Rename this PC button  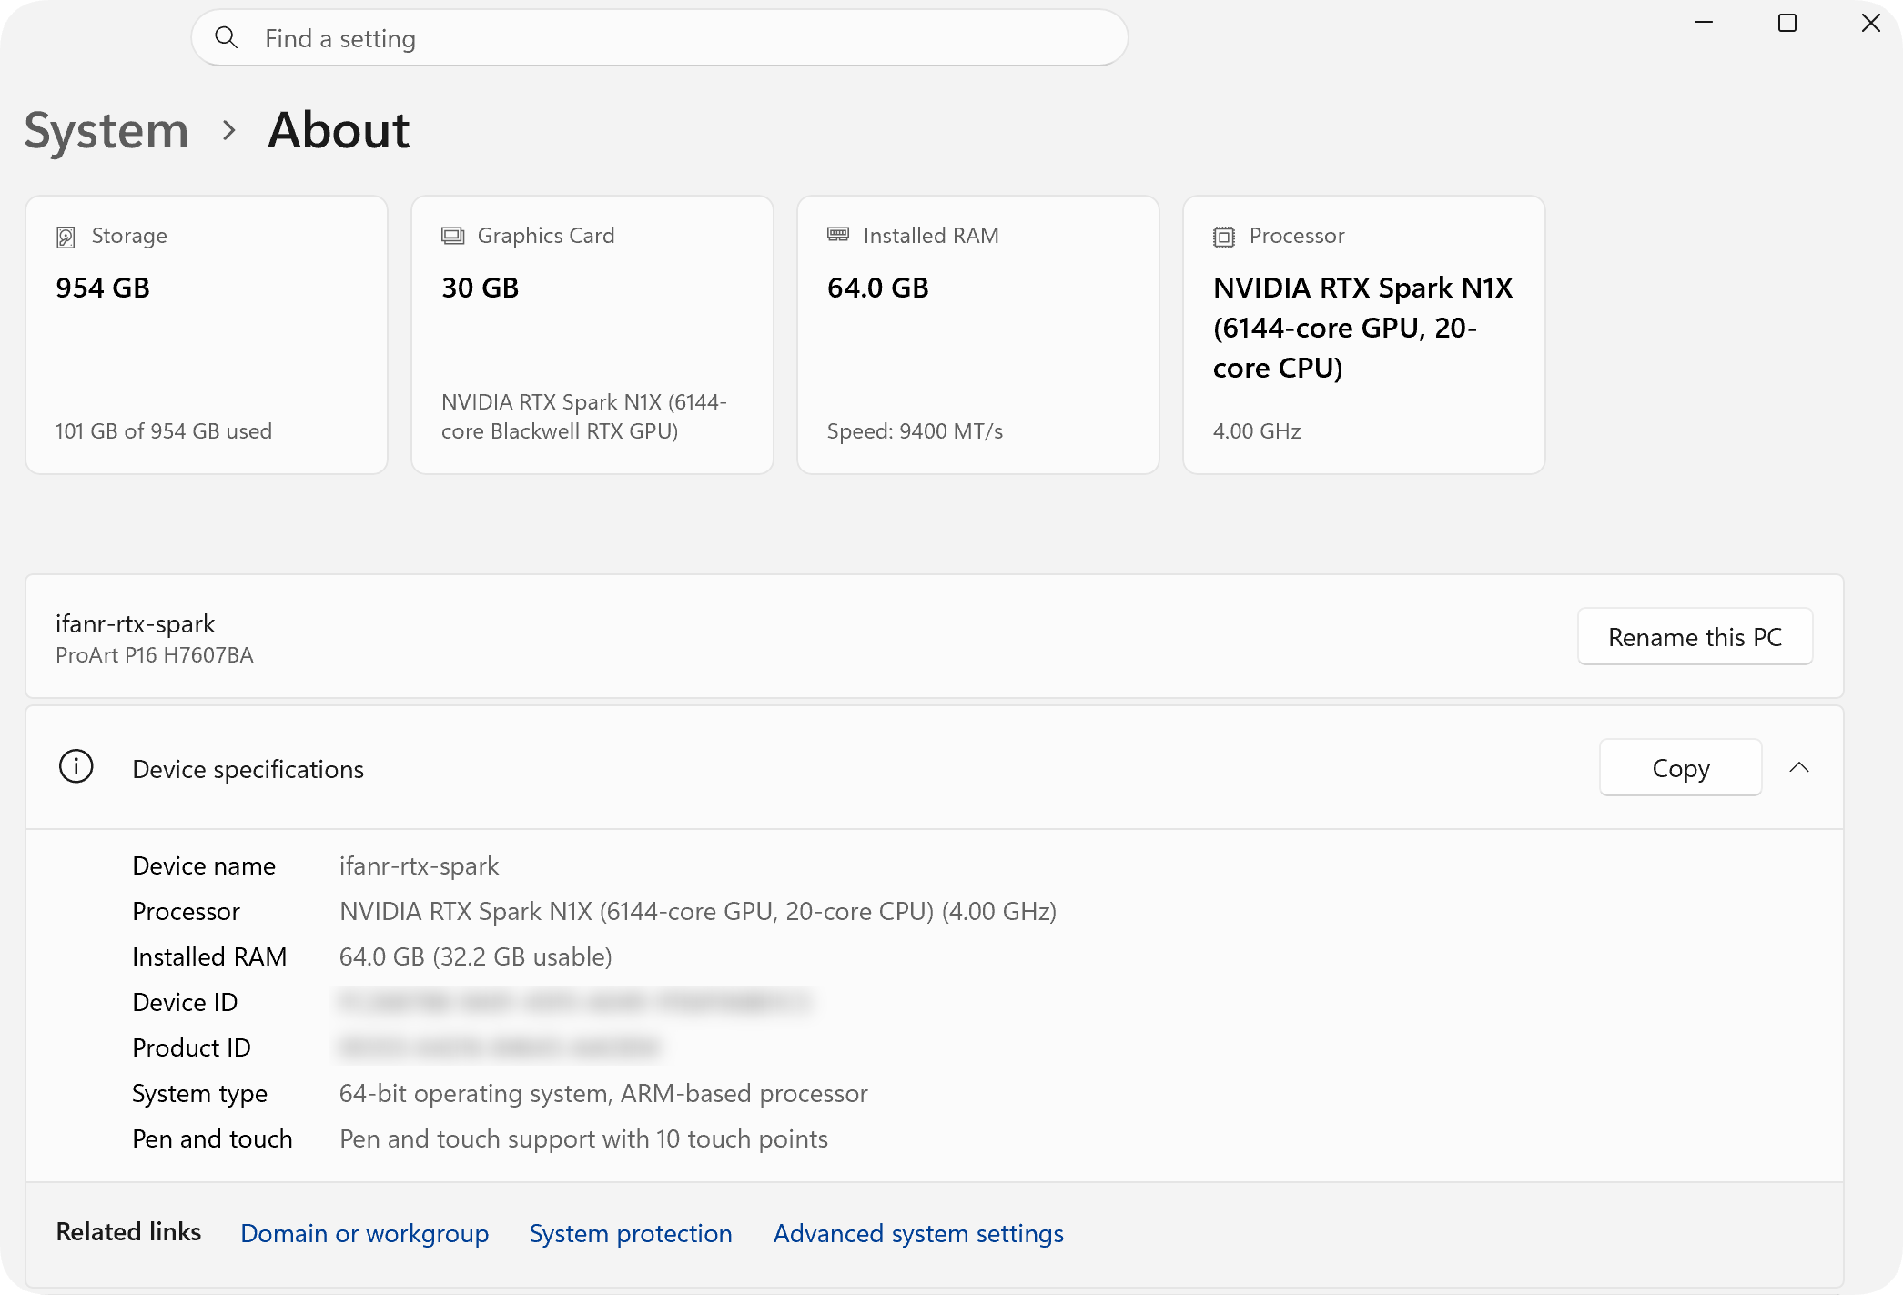(1695, 636)
